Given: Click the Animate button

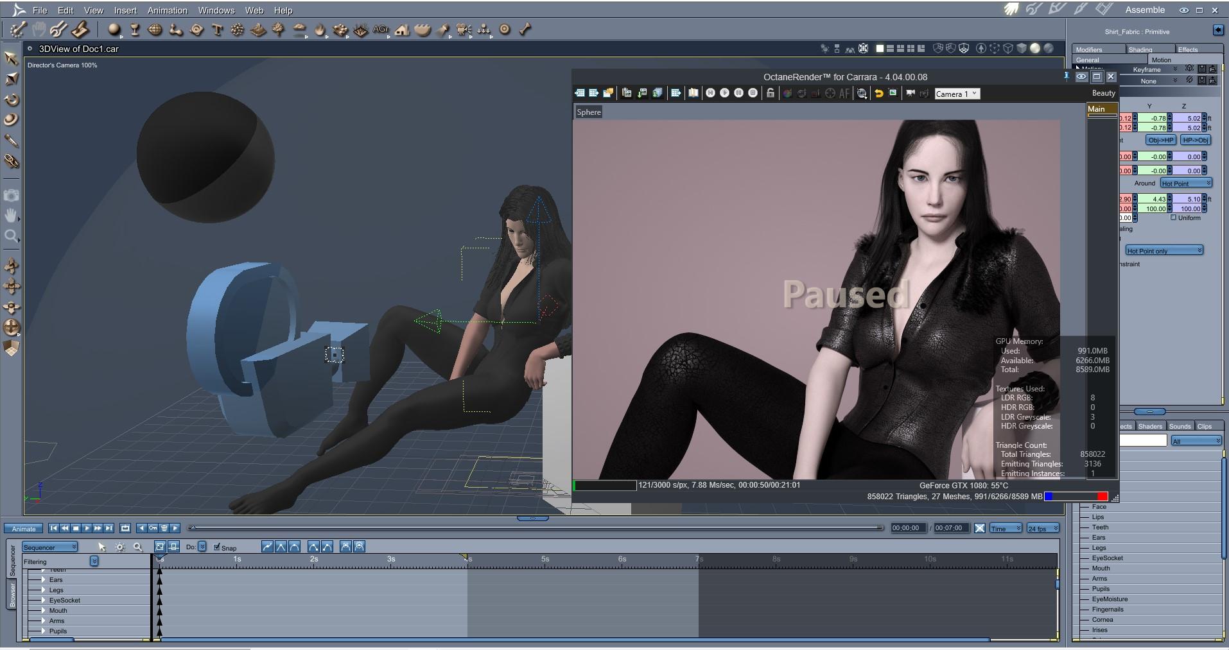Looking at the screenshot, I should point(24,529).
